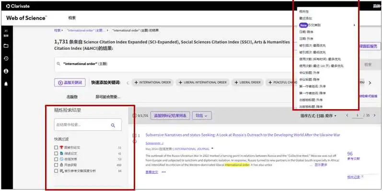Tick the 综述论文 filter checkbox
The height and width of the screenshot is (191, 383).
(56, 154)
